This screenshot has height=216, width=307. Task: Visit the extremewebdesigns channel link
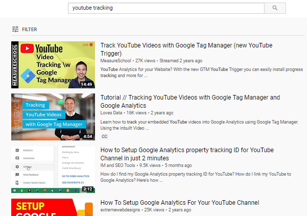pos(120,210)
